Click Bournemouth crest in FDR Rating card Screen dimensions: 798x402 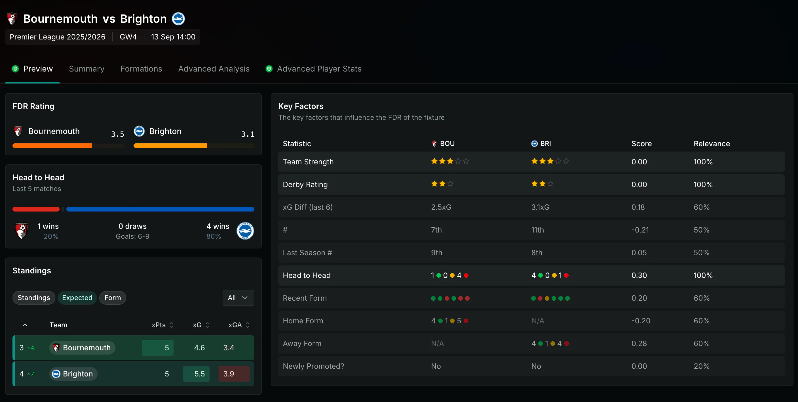tap(18, 131)
